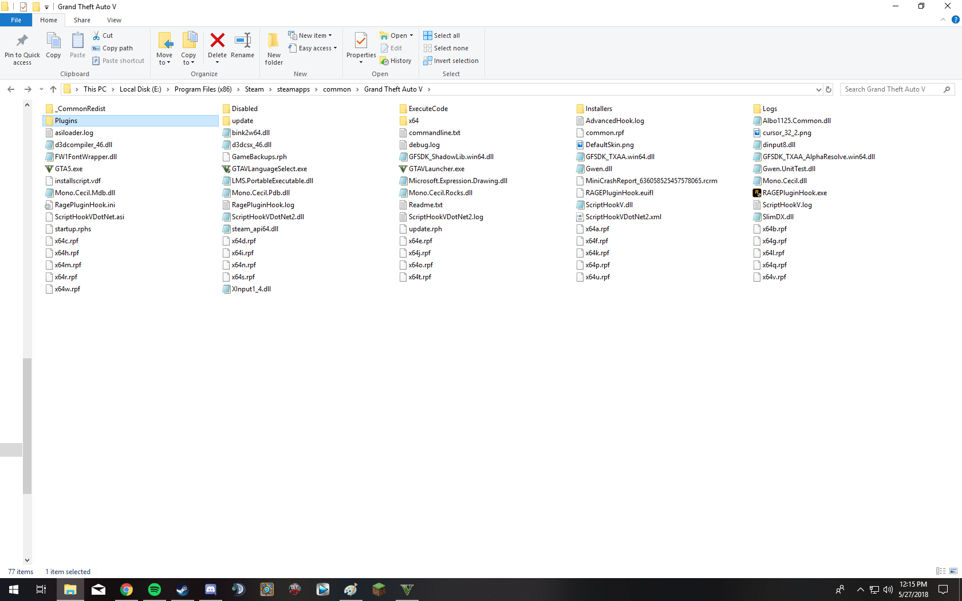
Task: Select the _CommonRedist folder
Action: [76, 109]
